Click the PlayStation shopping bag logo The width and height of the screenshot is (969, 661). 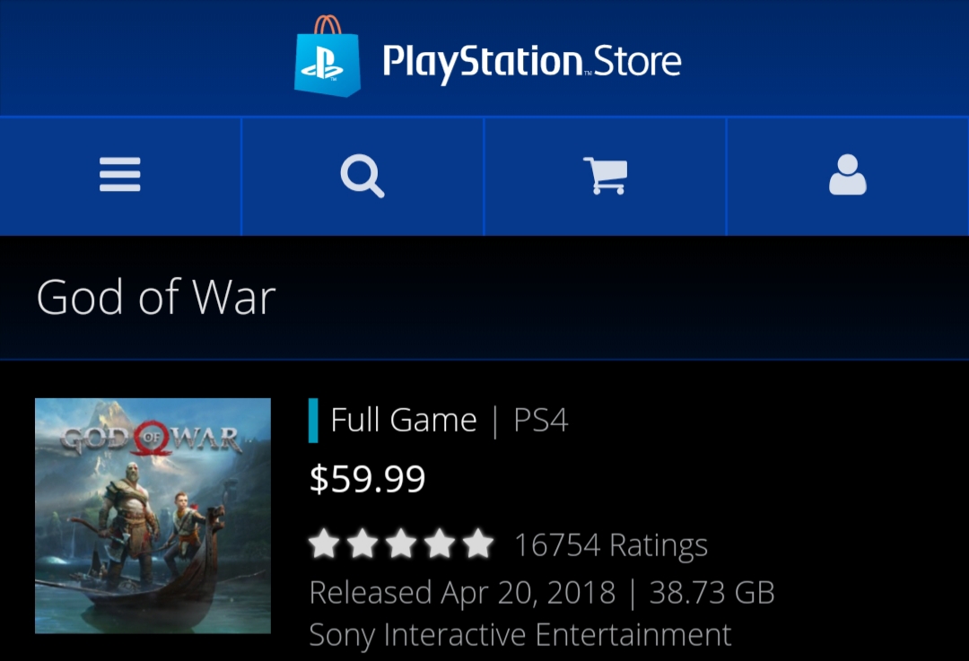tap(327, 57)
